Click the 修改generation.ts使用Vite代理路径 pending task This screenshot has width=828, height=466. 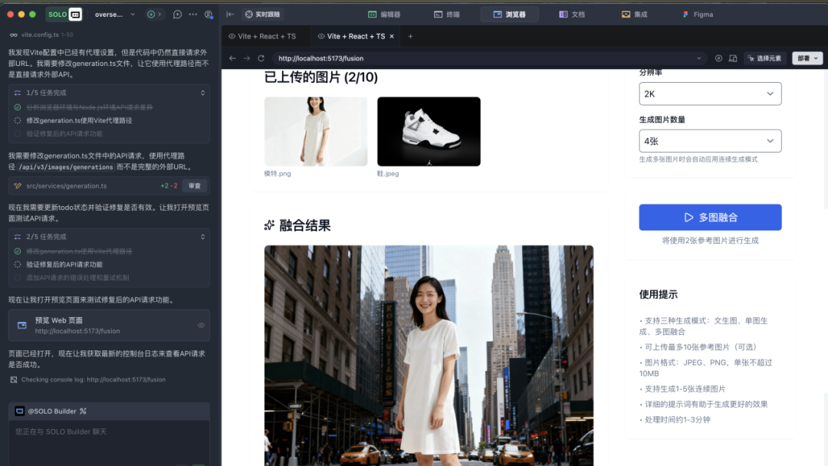(x=79, y=120)
